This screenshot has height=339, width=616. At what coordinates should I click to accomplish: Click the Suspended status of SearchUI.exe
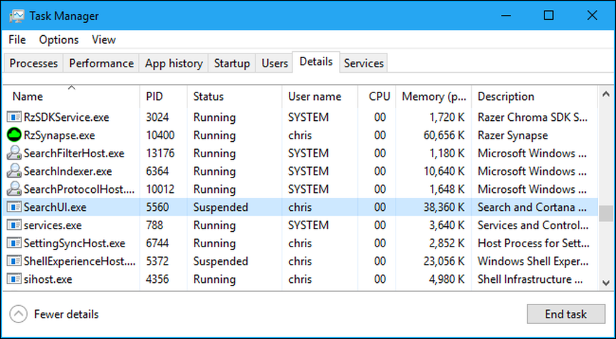(x=221, y=207)
